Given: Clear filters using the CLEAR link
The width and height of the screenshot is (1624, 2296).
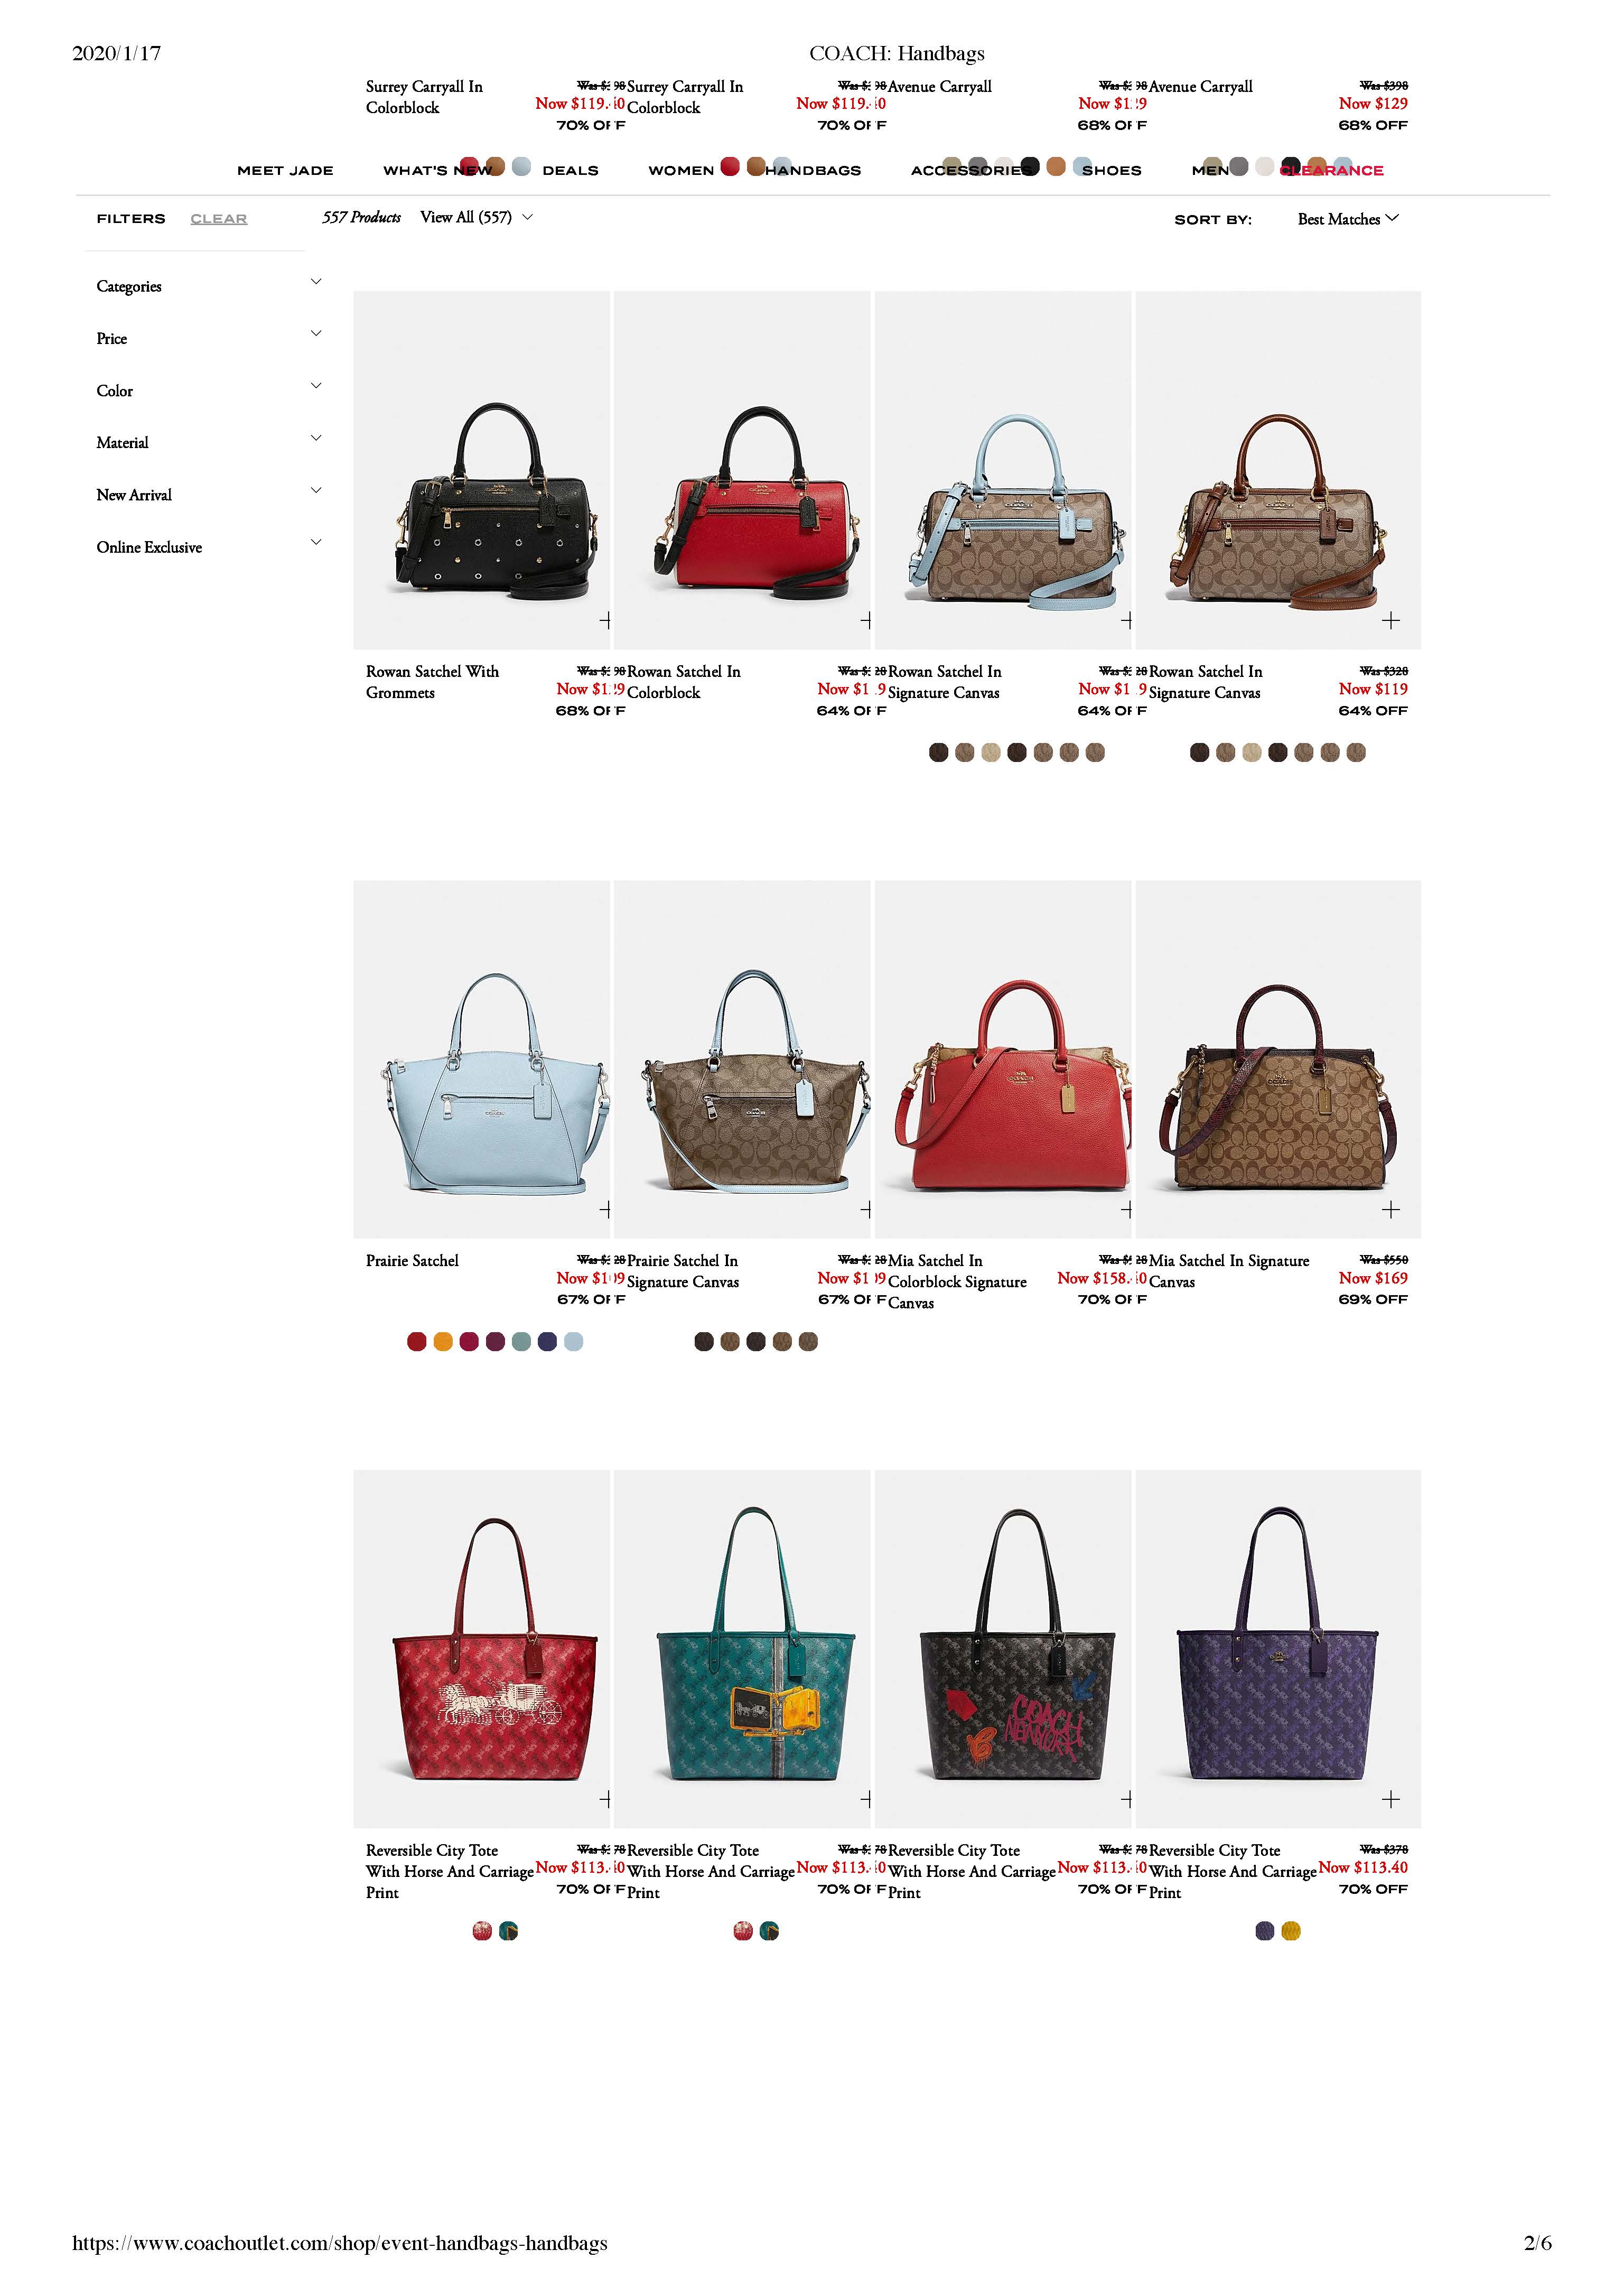Looking at the screenshot, I should 218,218.
